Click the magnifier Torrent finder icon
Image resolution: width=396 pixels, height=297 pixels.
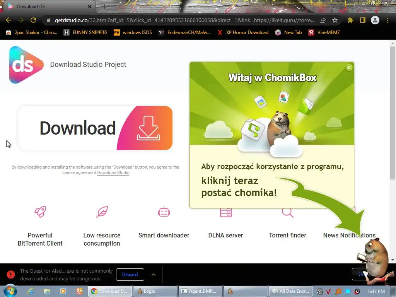pyautogui.click(x=287, y=213)
